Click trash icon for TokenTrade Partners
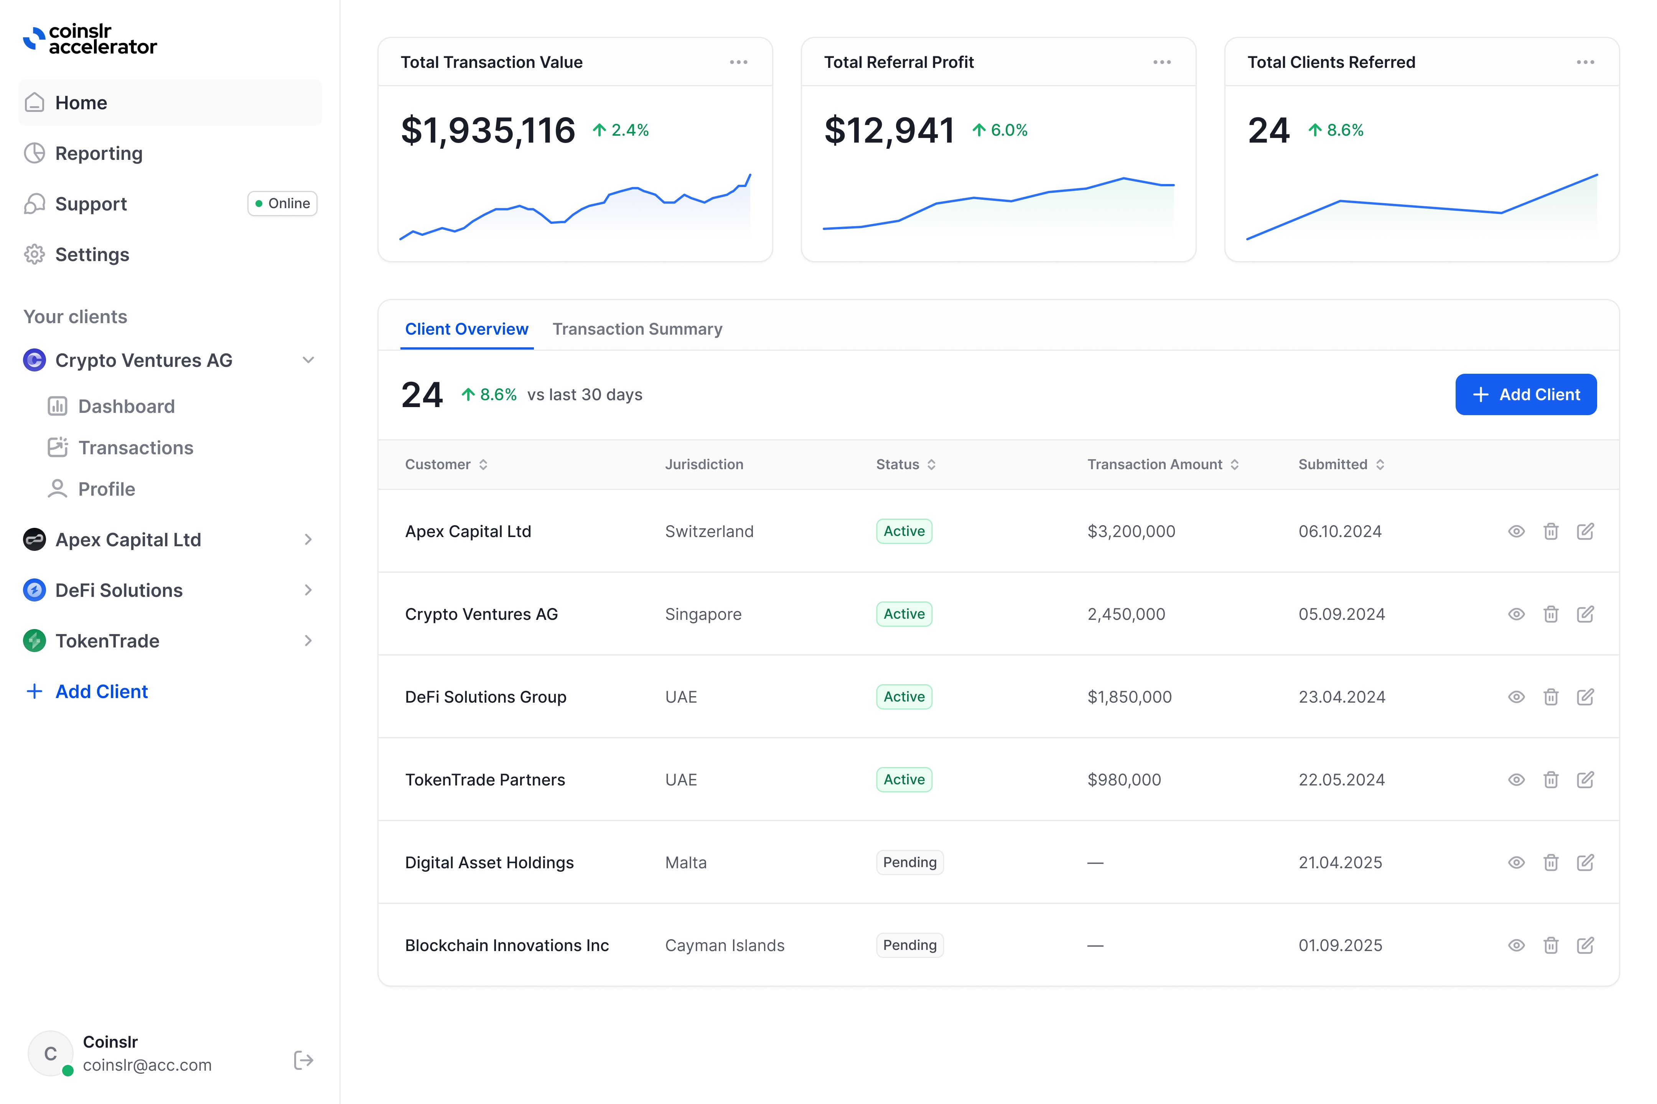Screen dimensions: 1657x1104 pyautogui.click(x=1551, y=779)
